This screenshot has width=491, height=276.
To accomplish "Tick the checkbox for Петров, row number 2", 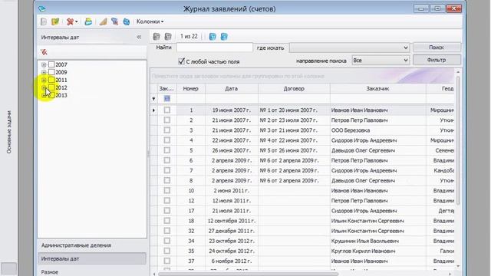I will pyautogui.click(x=167, y=120).
